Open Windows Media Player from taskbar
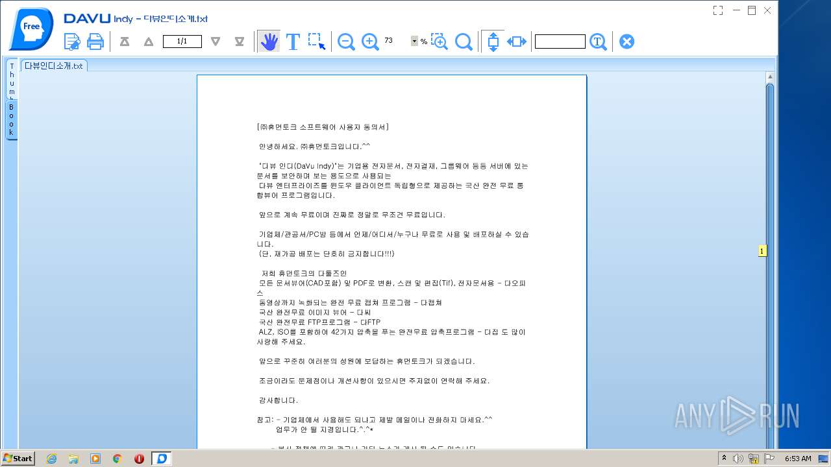The image size is (831, 467). pos(95,459)
